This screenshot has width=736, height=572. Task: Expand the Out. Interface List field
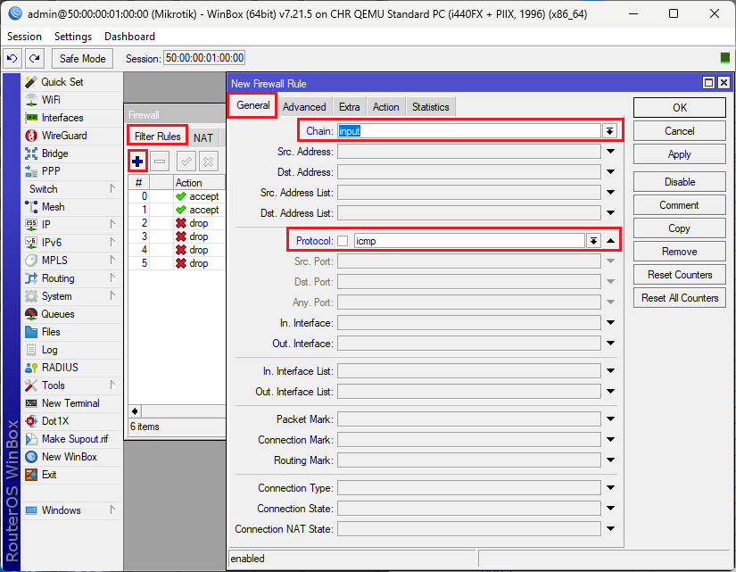[x=610, y=391]
